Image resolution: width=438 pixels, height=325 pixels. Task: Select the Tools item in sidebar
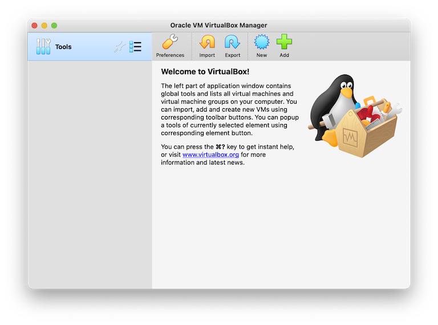tap(90, 47)
